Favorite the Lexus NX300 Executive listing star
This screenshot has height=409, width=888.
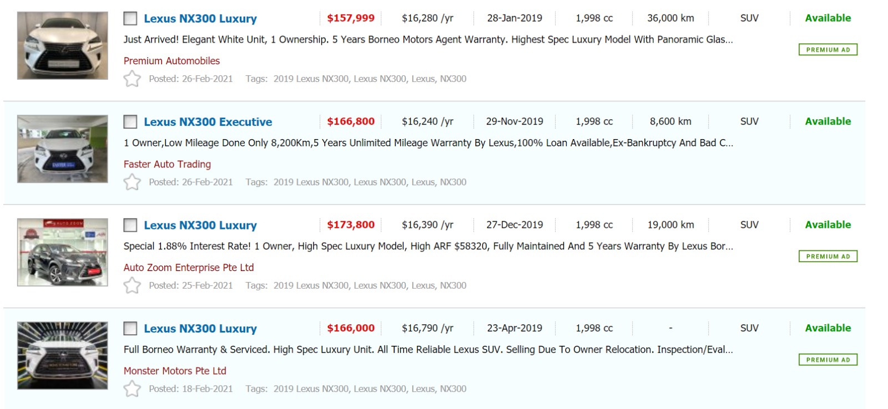click(132, 182)
